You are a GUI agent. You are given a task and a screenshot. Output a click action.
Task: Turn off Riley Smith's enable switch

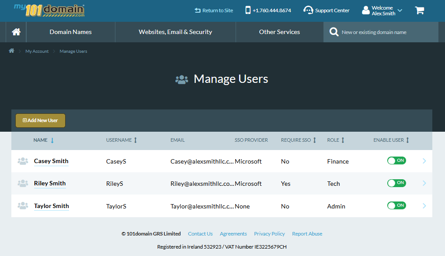tap(396, 183)
